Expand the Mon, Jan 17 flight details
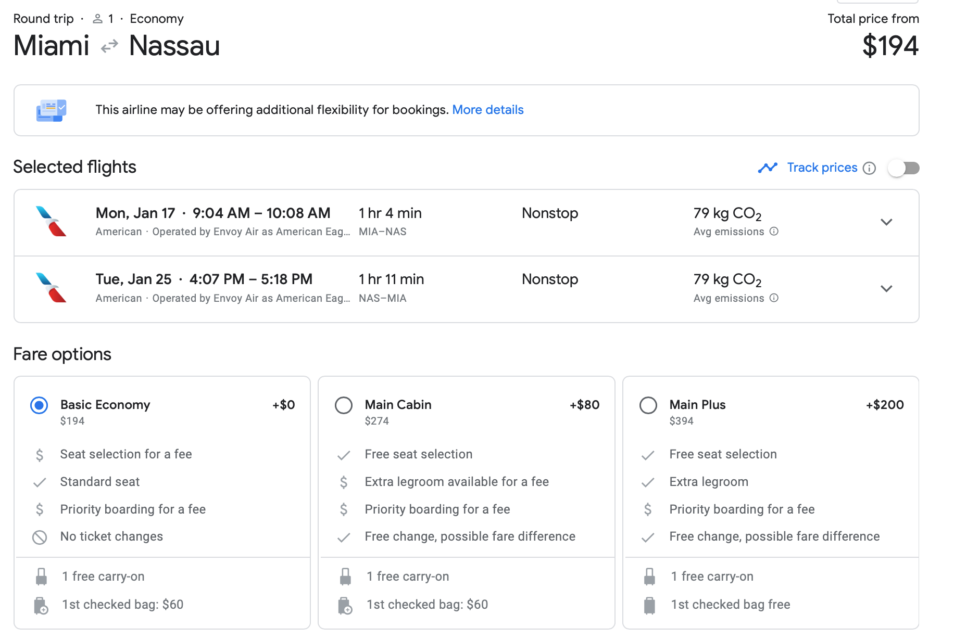The width and height of the screenshot is (954, 640). tap(886, 222)
